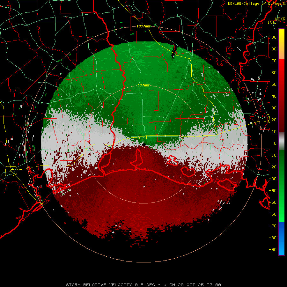Click the "NEXR" label above the scale
This screenshot has width=287, height=287.
coord(280,19)
